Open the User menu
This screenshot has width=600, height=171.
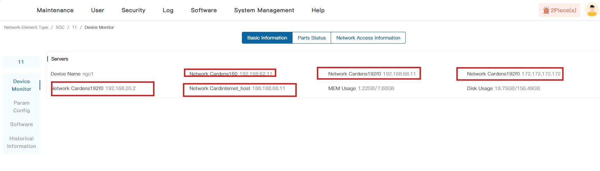[x=98, y=10]
